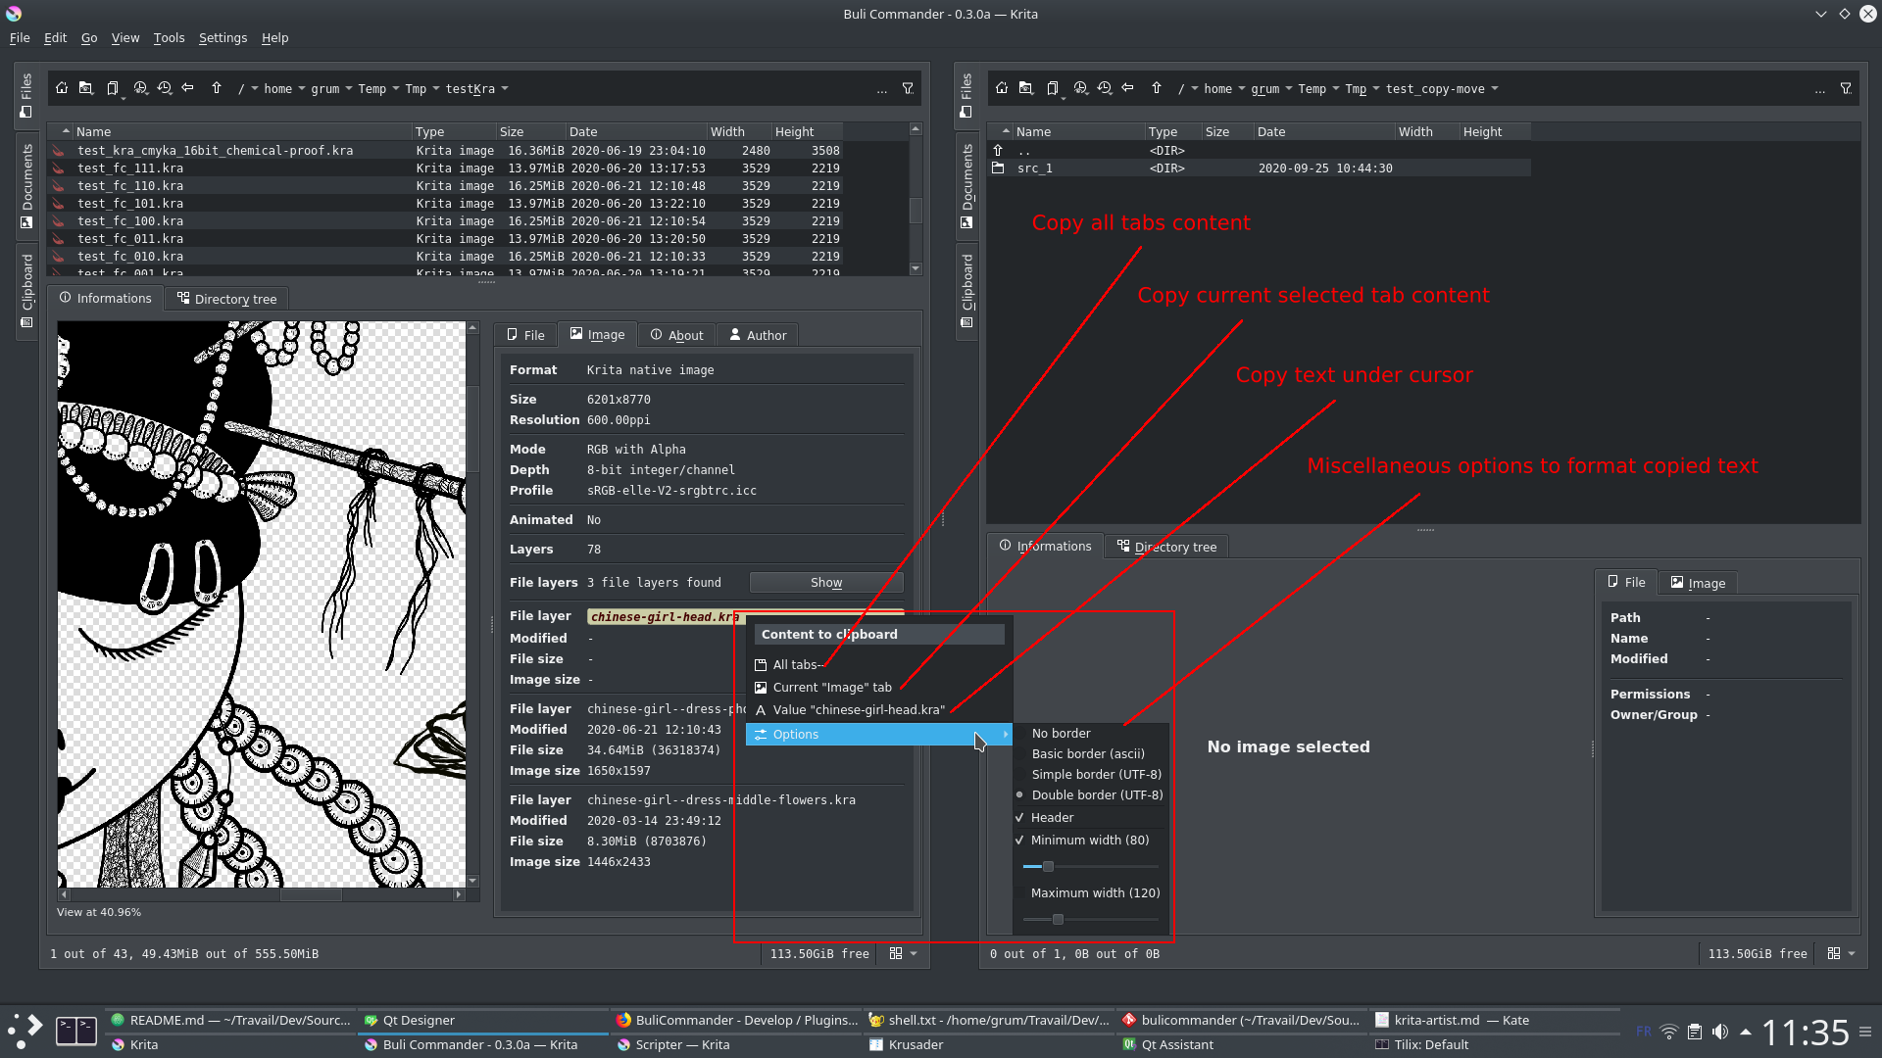
Task: Adjust the Minimum width slider
Action: 1048,866
